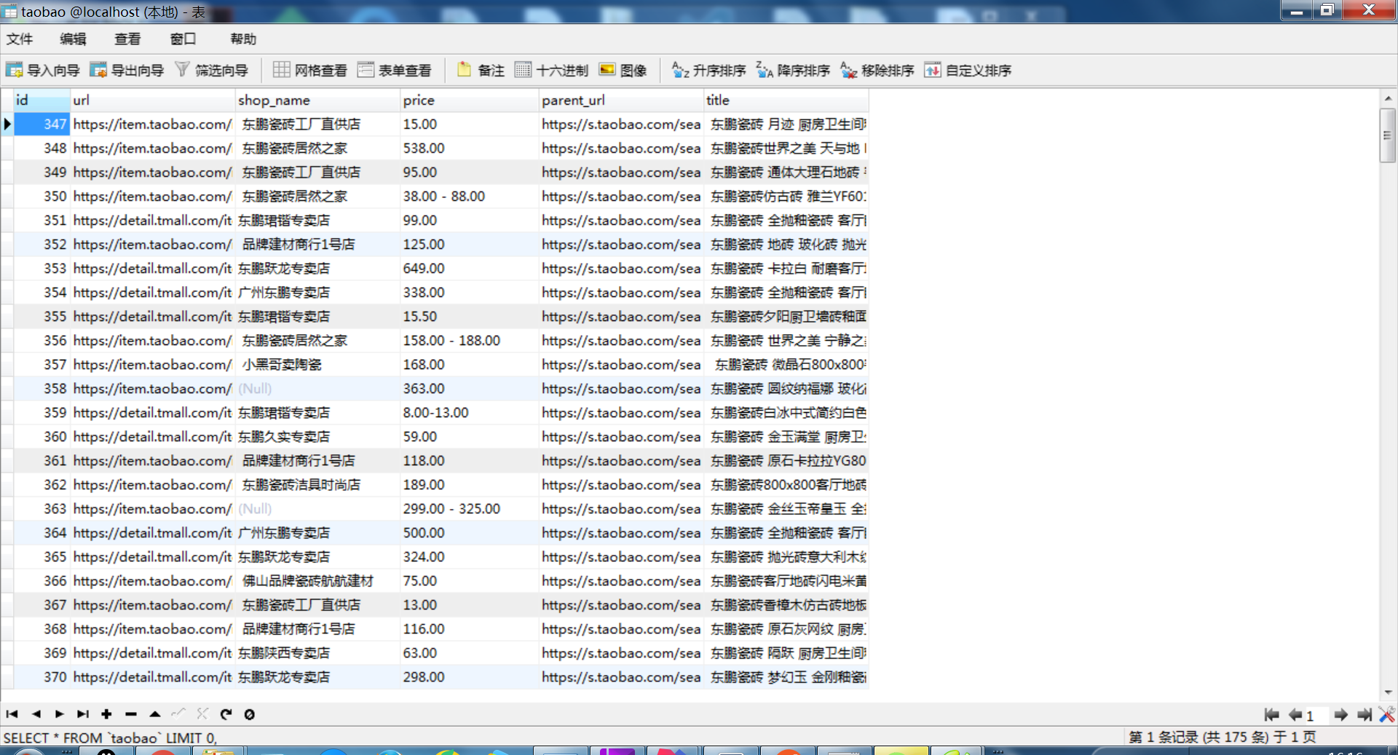
Task: Select price cell 538.00
Action: click(470, 148)
